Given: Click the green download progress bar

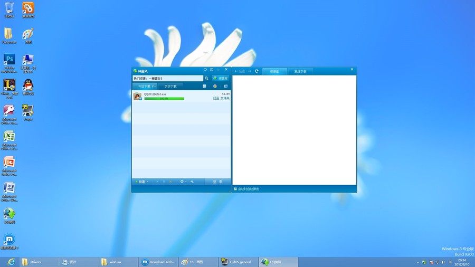Looking at the screenshot, I should [x=164, y=98].
